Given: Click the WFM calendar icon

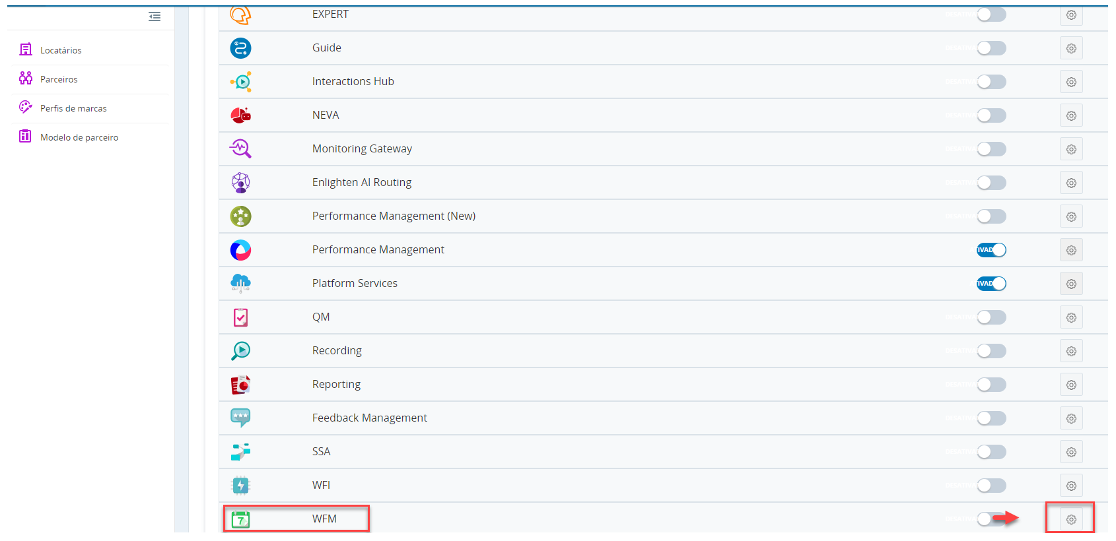Looking at the screenshot, I should [x=240, y=520].
